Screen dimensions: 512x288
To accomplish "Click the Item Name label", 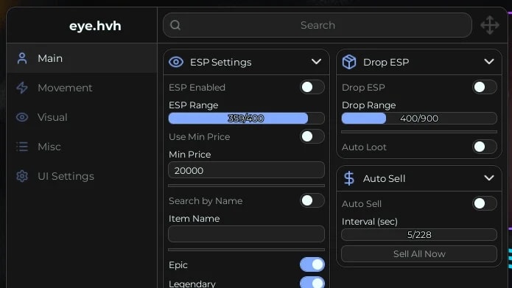I will (194, 219).
